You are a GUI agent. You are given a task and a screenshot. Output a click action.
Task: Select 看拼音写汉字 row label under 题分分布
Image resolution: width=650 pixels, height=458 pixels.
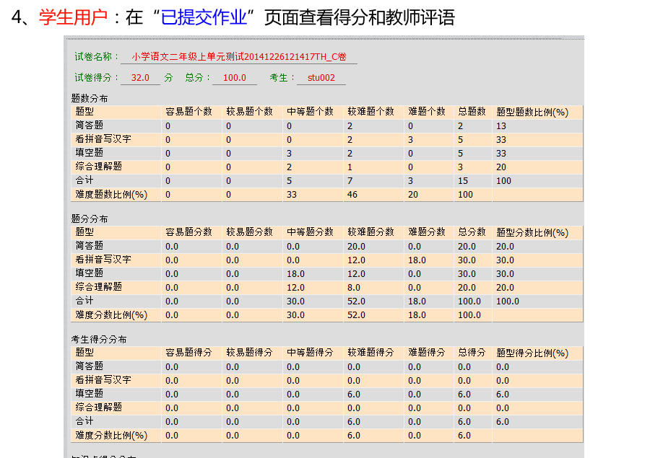coord(103,260)
